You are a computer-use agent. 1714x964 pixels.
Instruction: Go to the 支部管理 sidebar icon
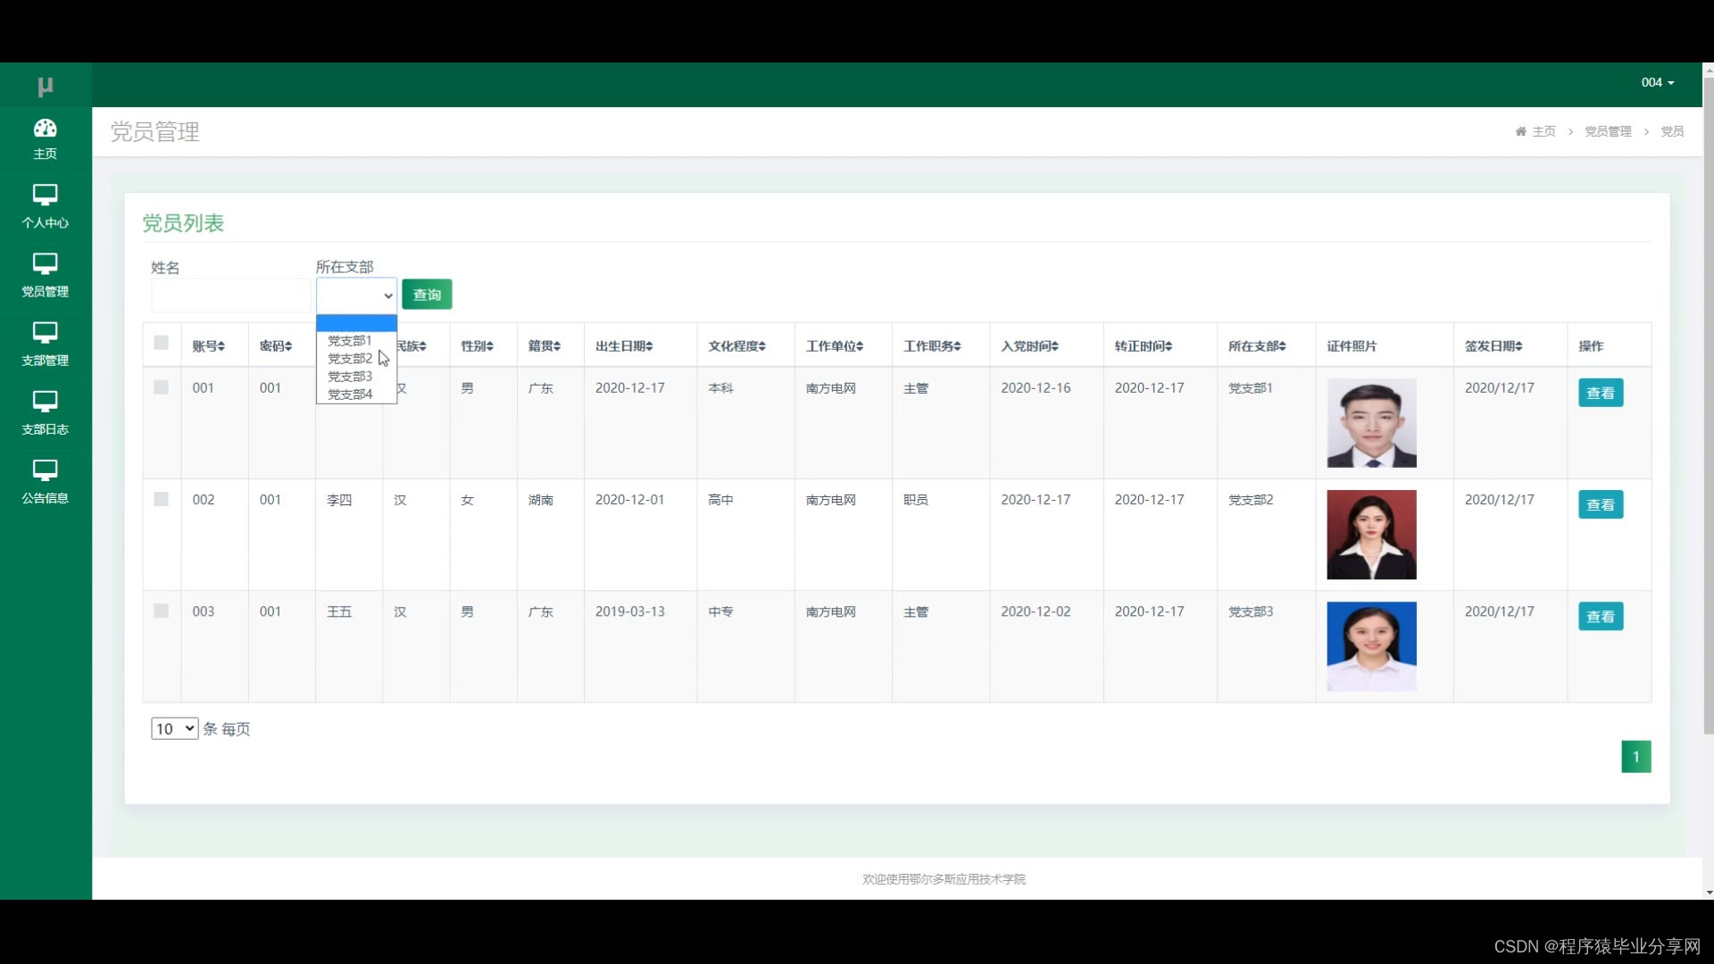coord(46,332)
